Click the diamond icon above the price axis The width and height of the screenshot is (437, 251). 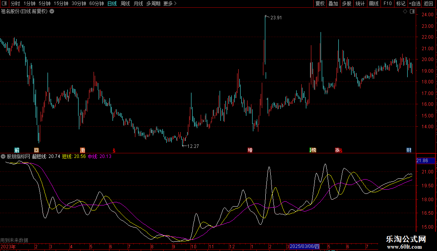point(405,12)
